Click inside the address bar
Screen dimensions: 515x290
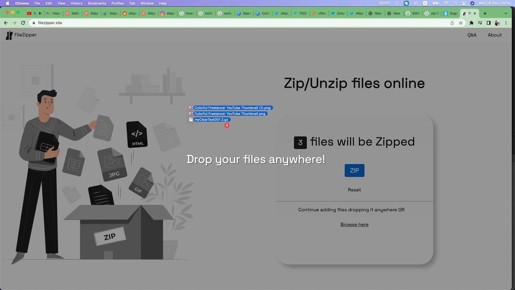(x=129, y=23)
